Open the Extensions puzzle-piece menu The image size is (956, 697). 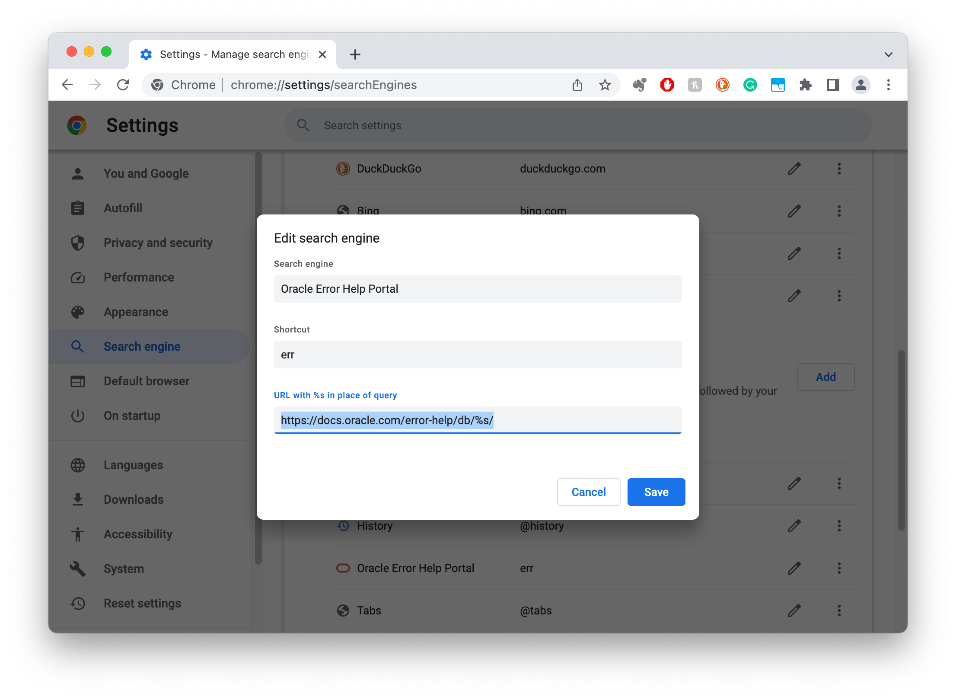[806, 85]
